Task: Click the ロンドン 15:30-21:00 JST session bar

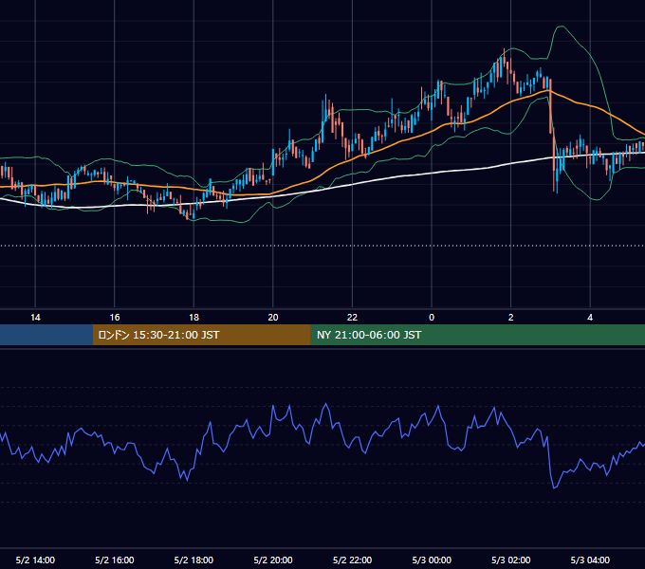Action: [201, 335]
